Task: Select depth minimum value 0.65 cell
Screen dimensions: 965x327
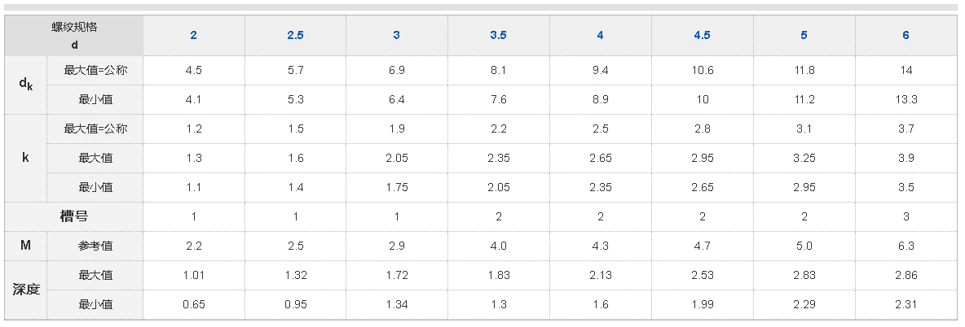Action: [x=193, y=304]
